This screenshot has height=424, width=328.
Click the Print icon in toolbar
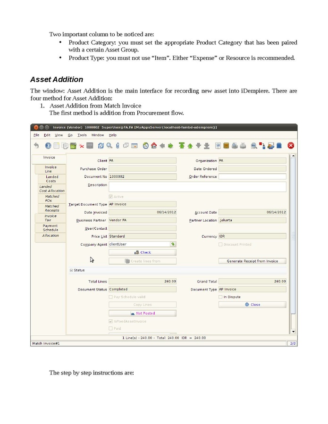(x=243, y=146)
